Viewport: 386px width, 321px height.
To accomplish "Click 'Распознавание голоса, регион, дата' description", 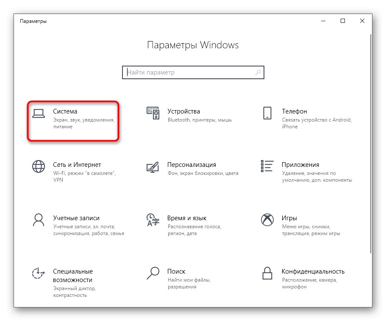I will [x=194, y=230].
